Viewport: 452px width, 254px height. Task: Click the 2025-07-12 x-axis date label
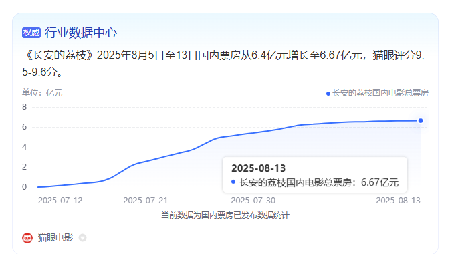tap(60, 201)
